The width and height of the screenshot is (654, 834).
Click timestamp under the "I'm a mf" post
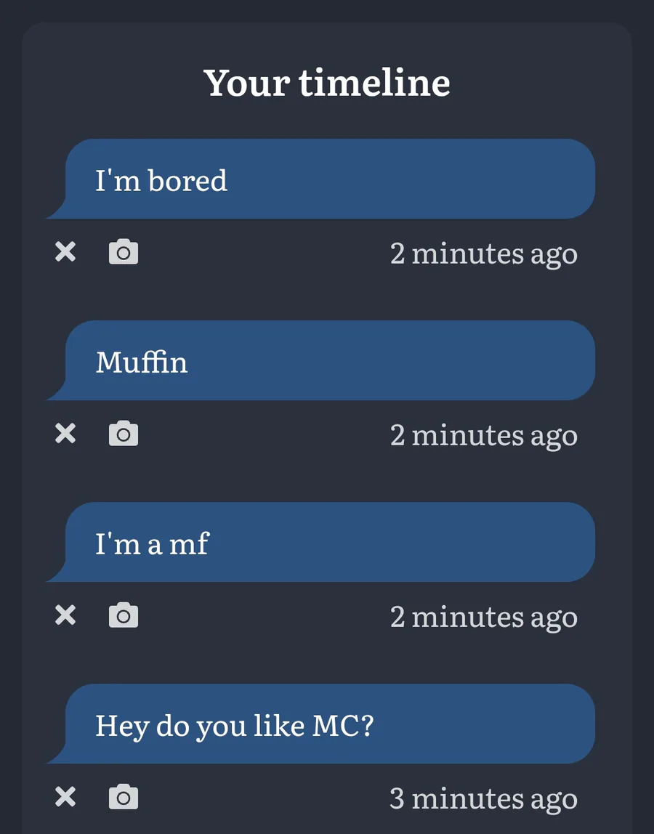pos(484,618)
